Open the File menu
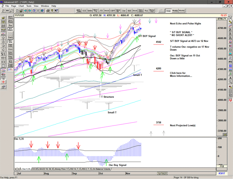Viewport: 233px width, 179px height. point(6,6)
